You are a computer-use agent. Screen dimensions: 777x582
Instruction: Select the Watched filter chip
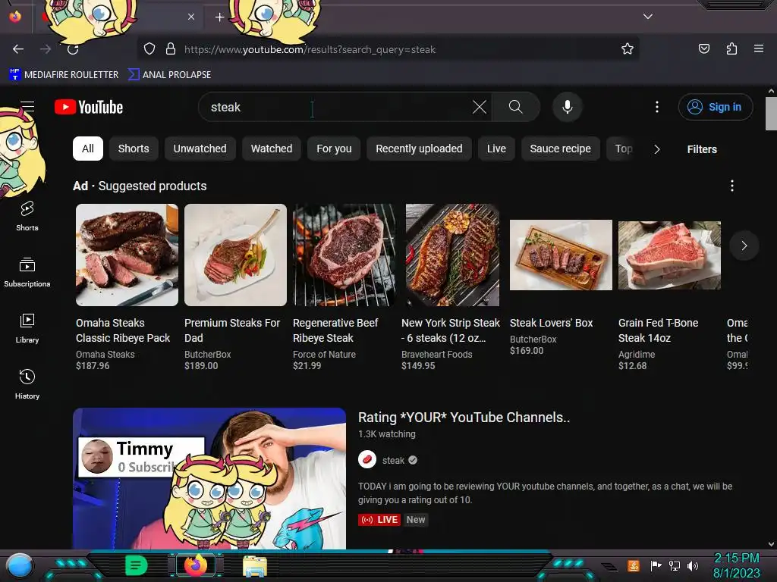point(272,149)
